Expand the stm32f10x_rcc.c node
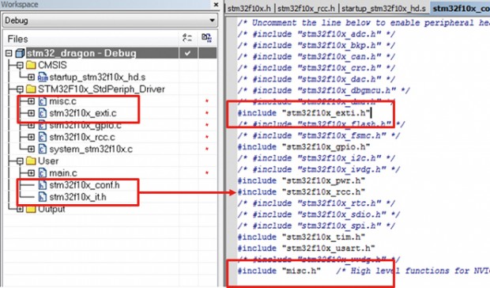Viewport: 490px width, 288px height. click(31, 138)
